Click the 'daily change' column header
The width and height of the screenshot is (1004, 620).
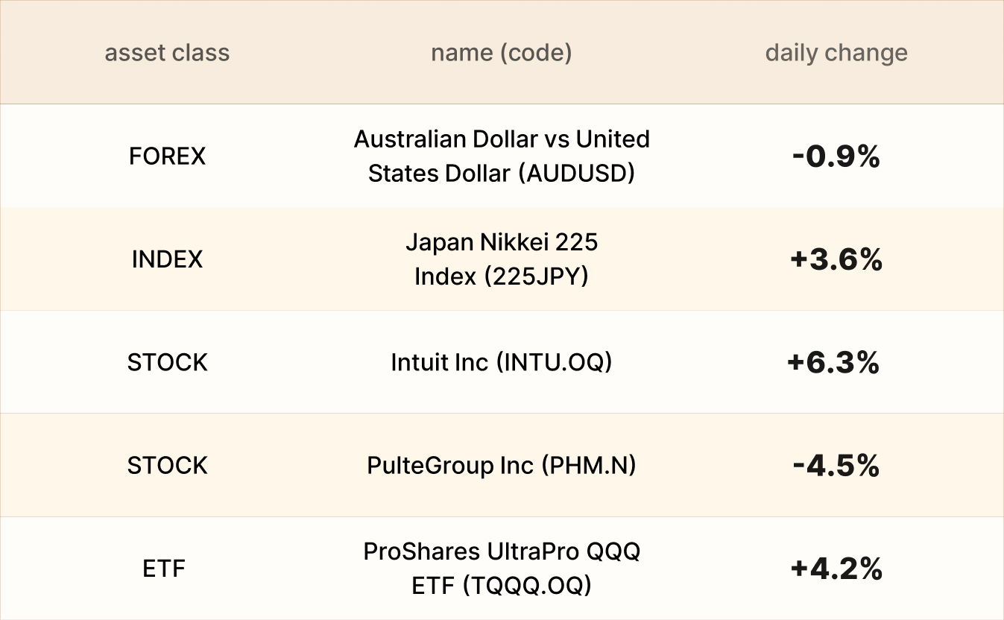pyautogui.click(x=836, y=53)
